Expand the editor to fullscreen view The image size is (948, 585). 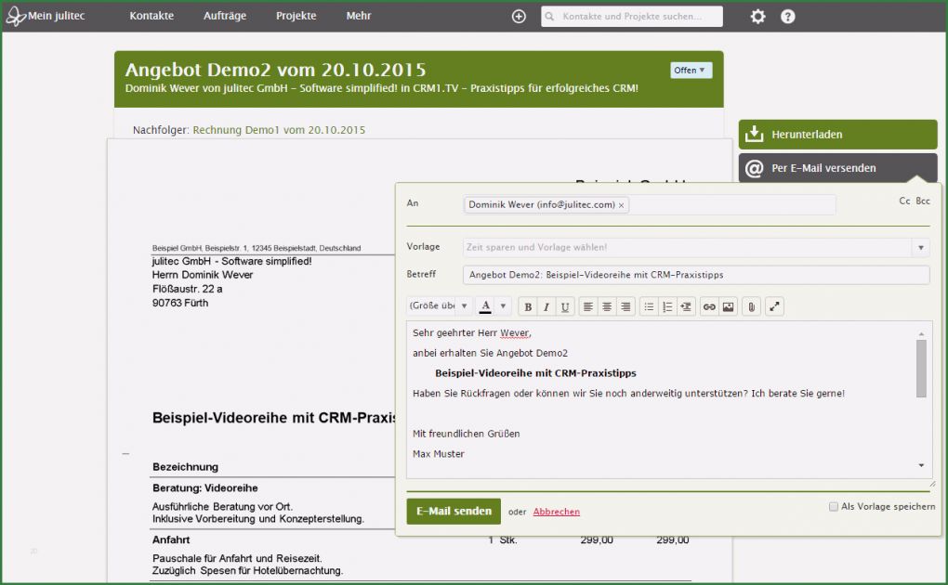pyautogui.click(x=774, y=306)
